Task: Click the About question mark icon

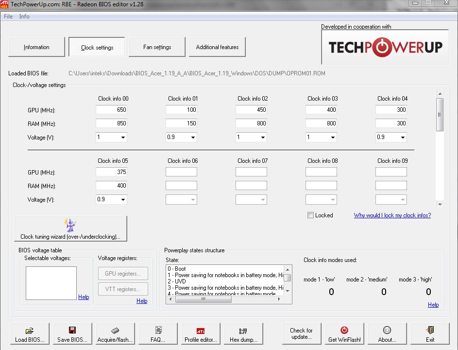Action: pos(387,330)
